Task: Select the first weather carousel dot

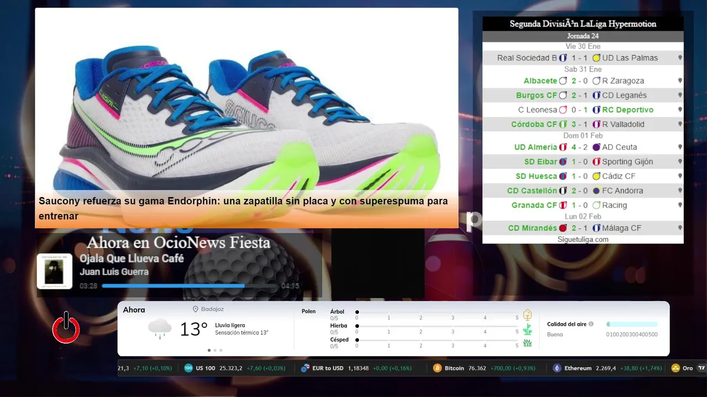Action: point(209,350)
